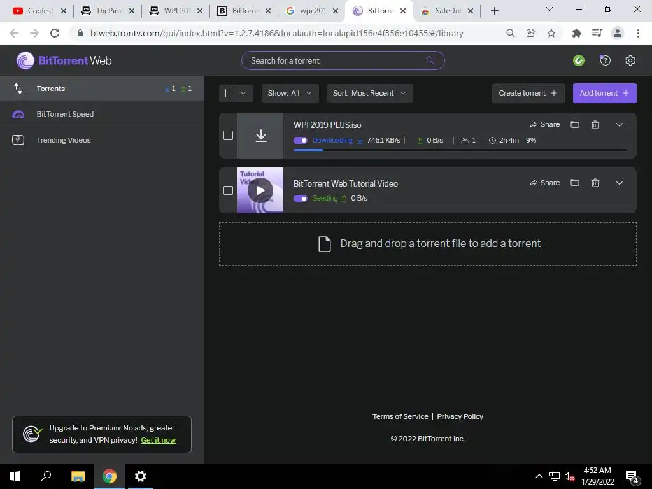Click the download arrow thumbnail for WPI torrent
Image resolution: width=652 pixels, height=489 pixels.
(x=260, y=136)
